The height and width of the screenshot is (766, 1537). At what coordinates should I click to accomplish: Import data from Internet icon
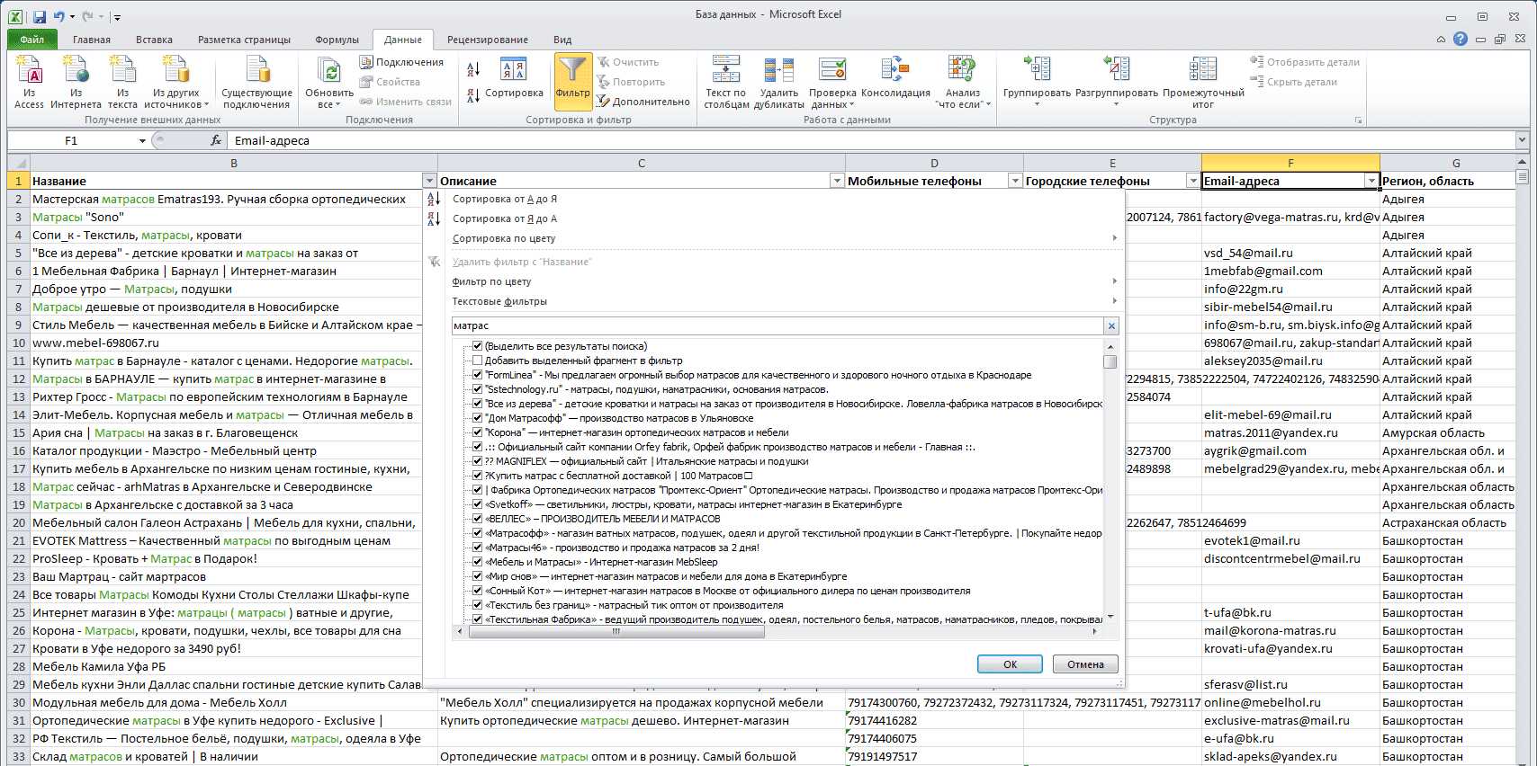[76, 82]
